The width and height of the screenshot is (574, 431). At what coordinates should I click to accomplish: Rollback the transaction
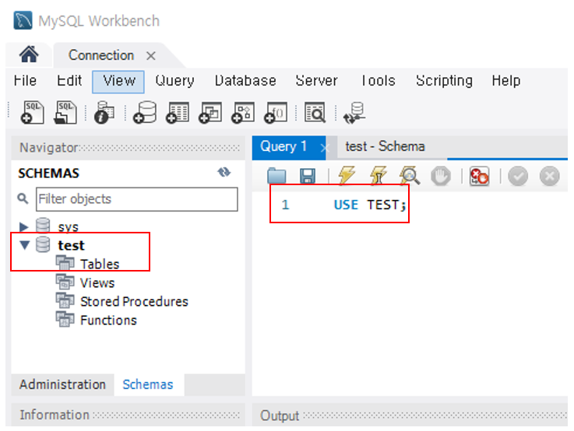(x=550, y=176)
